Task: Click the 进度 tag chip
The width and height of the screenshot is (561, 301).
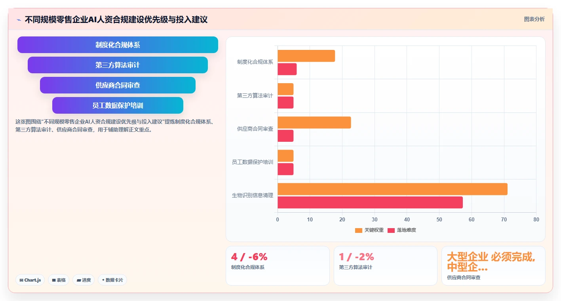Action: point(84,280)
